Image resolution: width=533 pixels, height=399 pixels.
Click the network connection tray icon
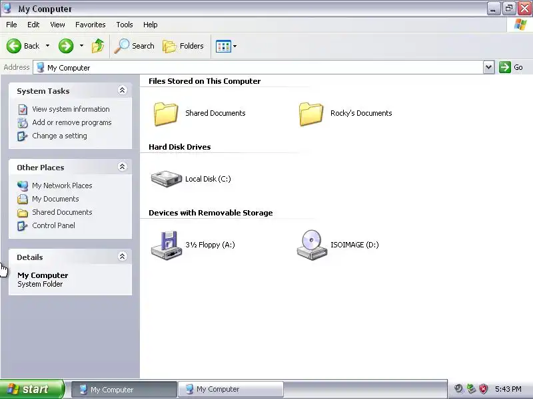[x=471, y=389]
